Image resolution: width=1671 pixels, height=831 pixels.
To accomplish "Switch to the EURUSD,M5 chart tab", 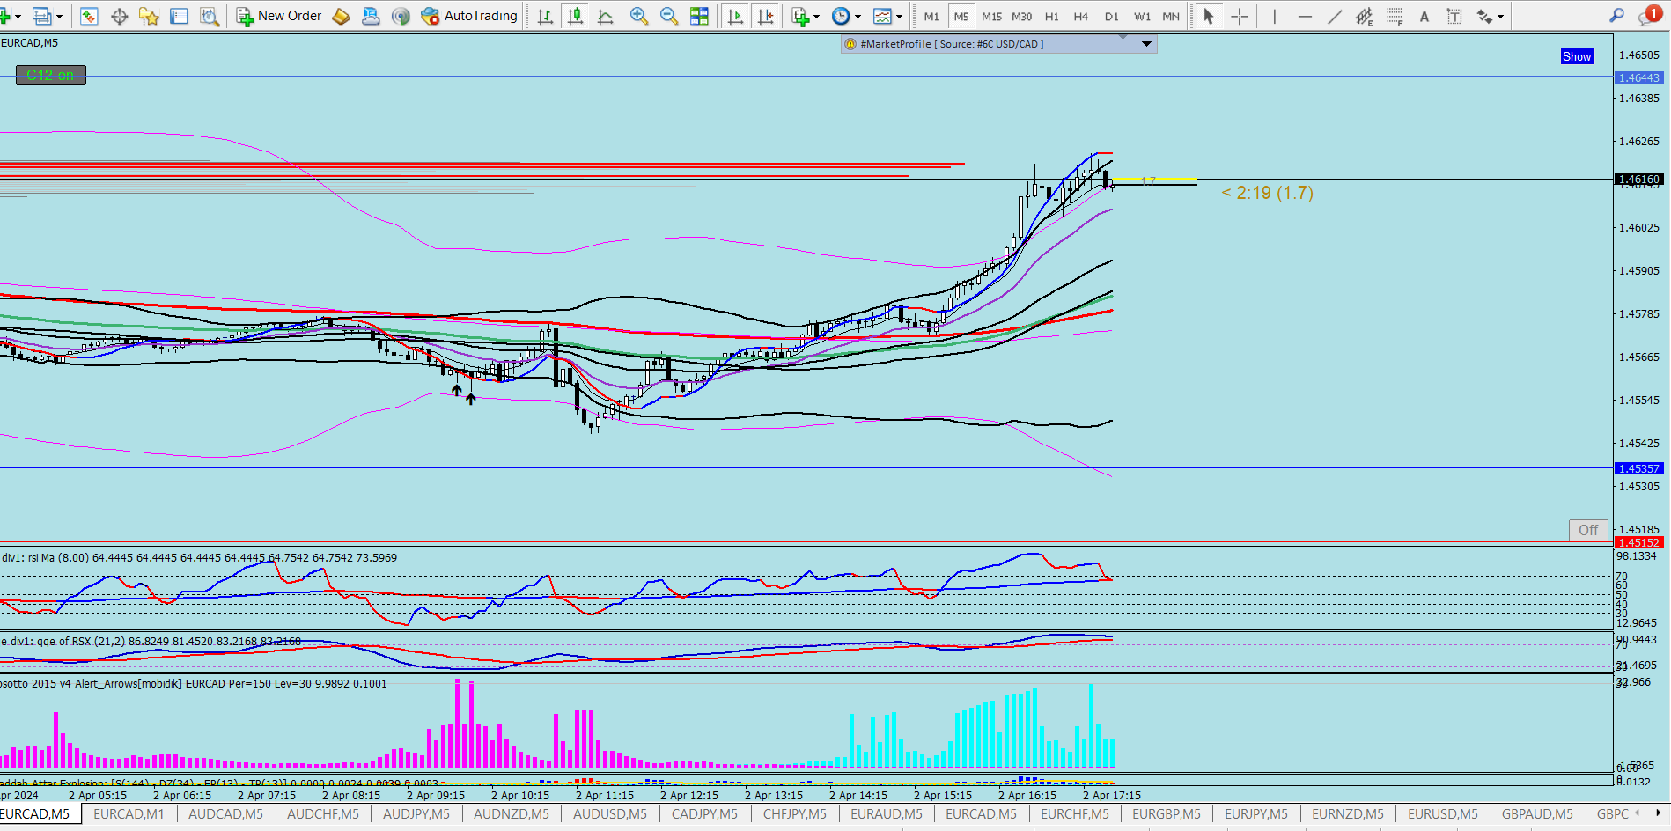I will pos(1443,814).
